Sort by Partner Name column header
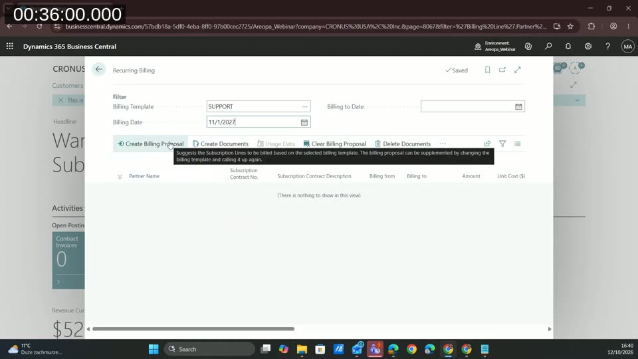Screen dimensions: 638x359 pyautogui.click(x=144, y=176)
